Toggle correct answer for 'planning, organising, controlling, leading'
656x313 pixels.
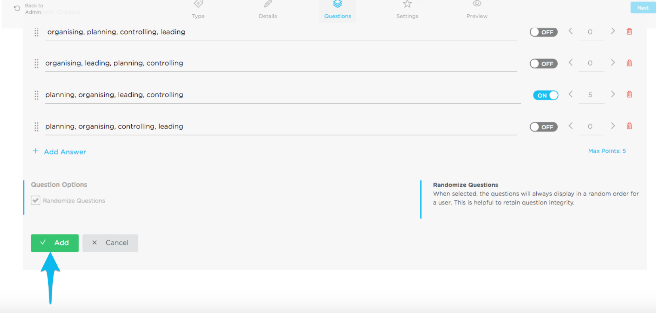click(x=543, y=127)
